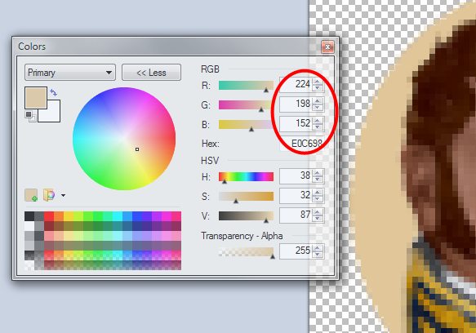Open the palette folder icon

click(x=49, y=195)
